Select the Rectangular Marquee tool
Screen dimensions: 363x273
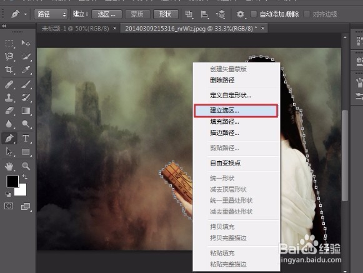9,43
